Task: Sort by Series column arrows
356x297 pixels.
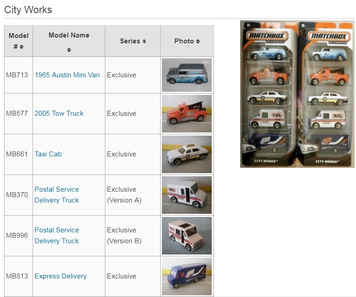Action: tap(144, 41)
